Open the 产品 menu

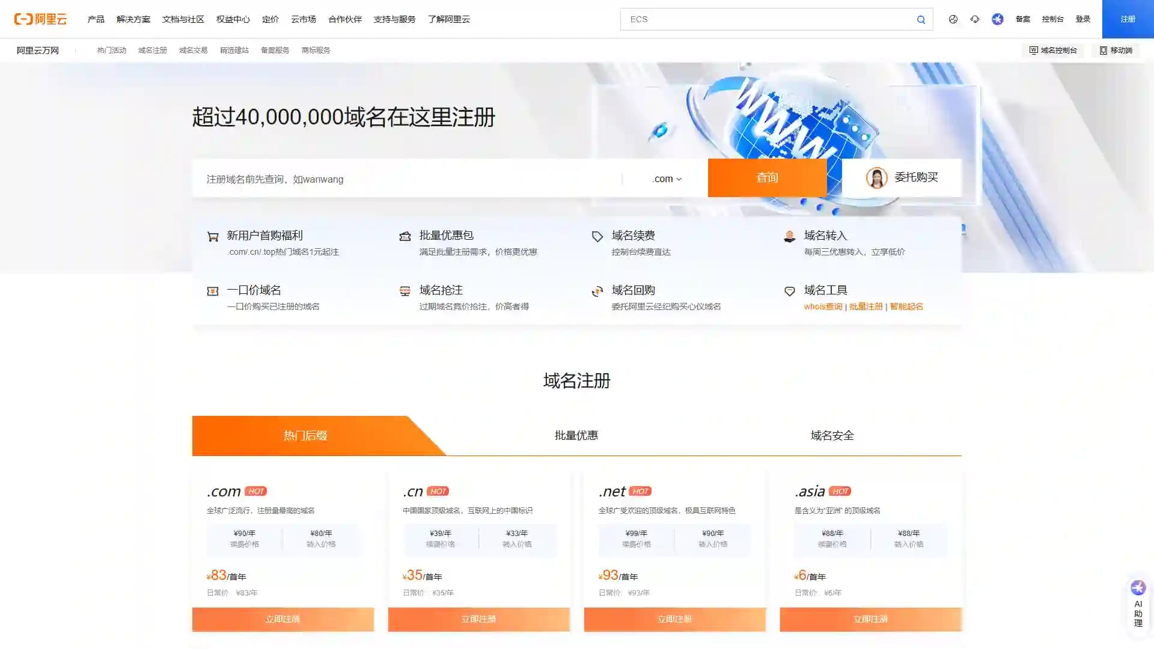coord(96,19)
